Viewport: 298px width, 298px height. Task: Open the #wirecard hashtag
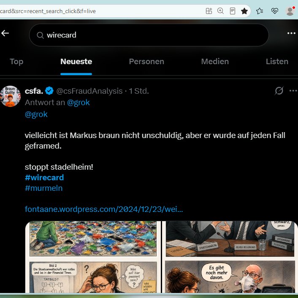[44, 178]
